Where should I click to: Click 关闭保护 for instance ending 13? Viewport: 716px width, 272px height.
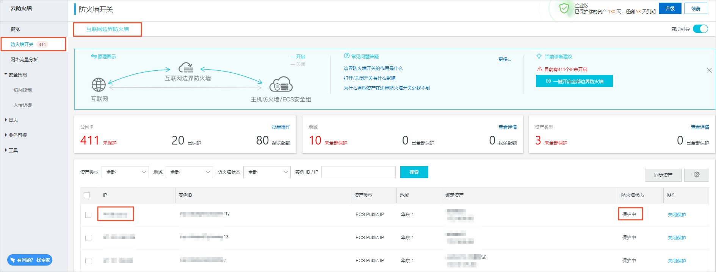pos(677,238)
